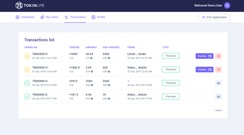Go to the Buy Token tab

50,17
